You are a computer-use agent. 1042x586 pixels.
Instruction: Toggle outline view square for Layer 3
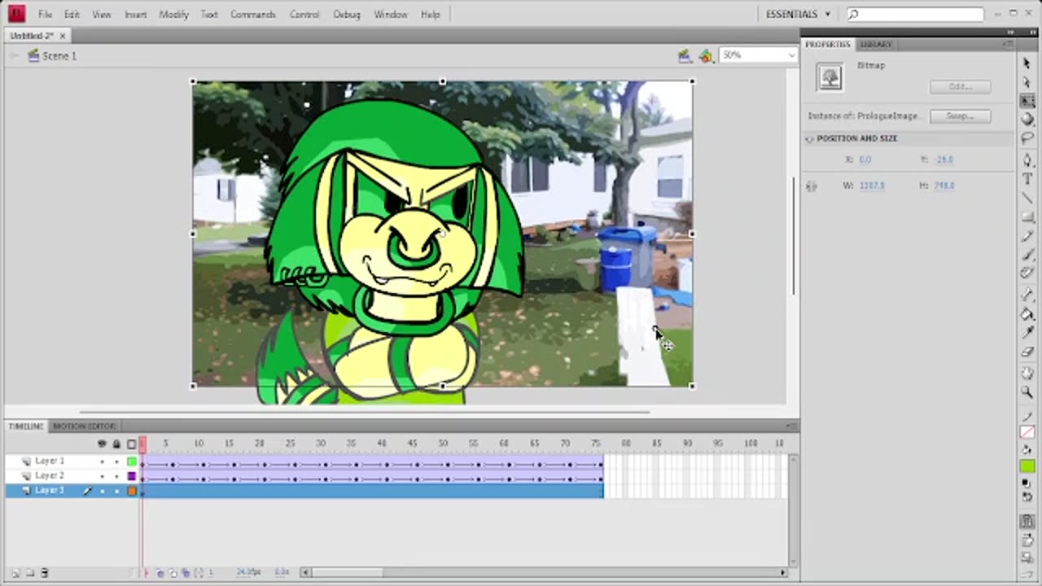tap(132, 491)
